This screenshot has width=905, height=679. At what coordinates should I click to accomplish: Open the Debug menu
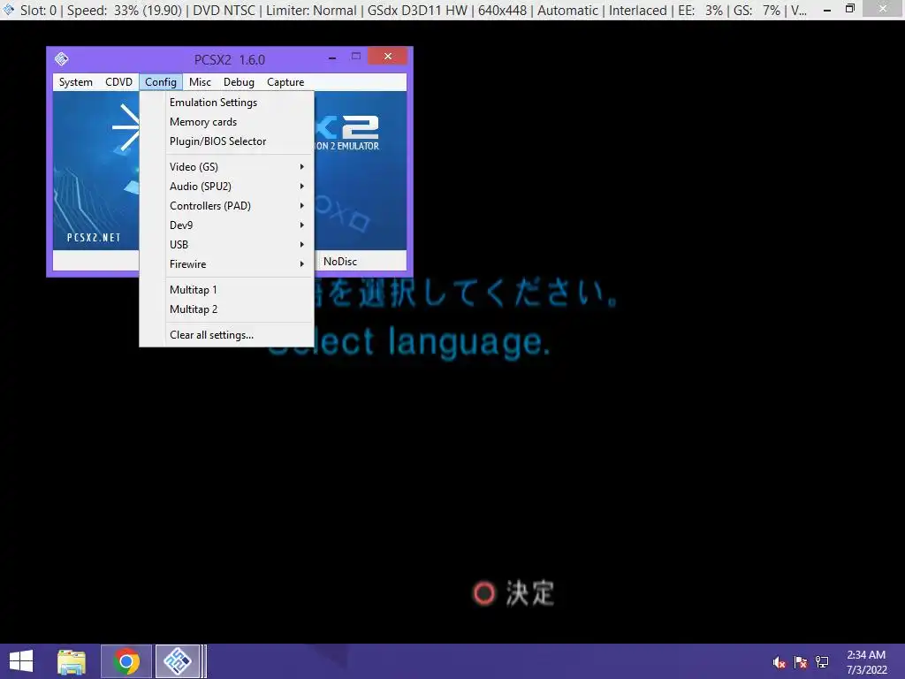tap(239, 82)
